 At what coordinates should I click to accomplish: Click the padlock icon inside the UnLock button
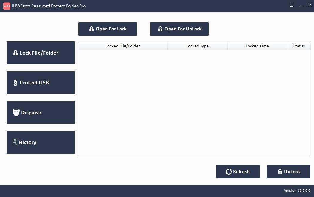tap(280, 171)
